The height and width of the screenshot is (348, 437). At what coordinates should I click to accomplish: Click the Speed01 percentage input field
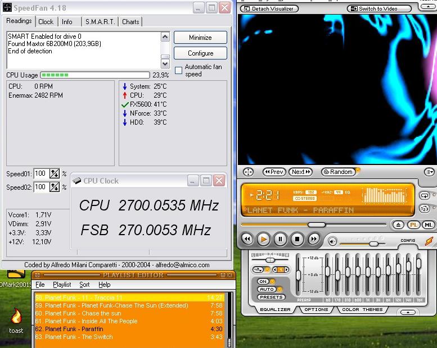pyautogui.click(x=41, y=173)
